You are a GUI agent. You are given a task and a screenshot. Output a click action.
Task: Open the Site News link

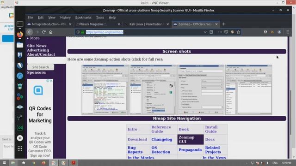tap(37, 46)
